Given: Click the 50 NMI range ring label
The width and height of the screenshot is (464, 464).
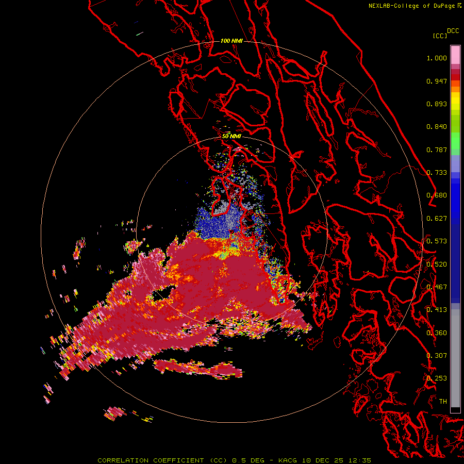Looking at the screenshot, I should click(231, 137).
